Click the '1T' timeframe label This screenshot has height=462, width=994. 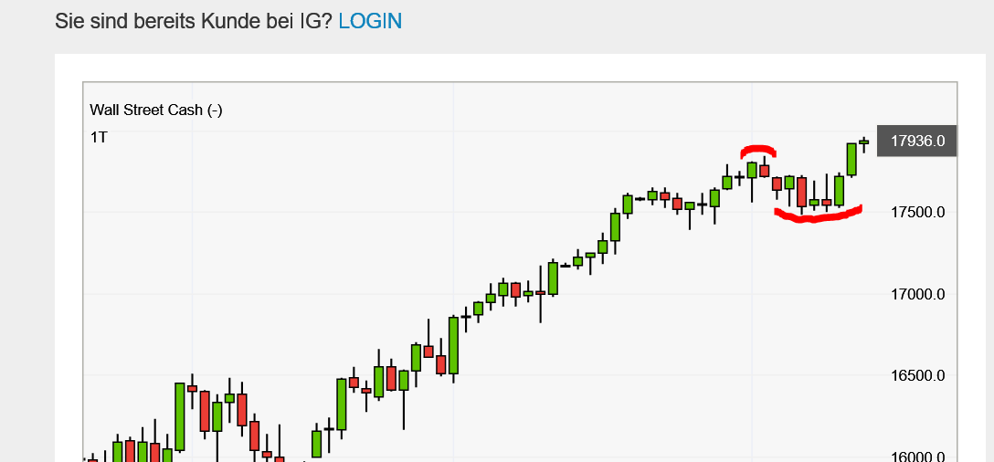pyautogui.click(x=99, y=137)
